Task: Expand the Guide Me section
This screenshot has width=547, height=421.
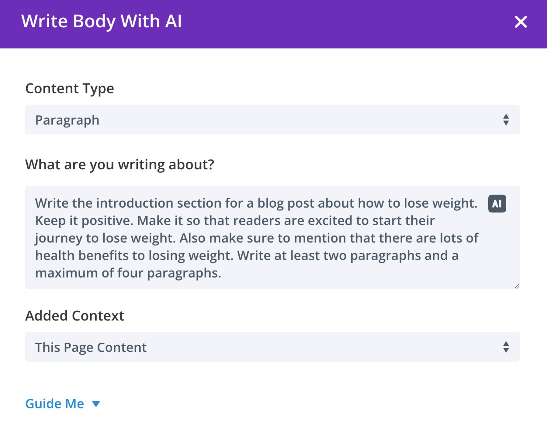Action: point(55,404)
